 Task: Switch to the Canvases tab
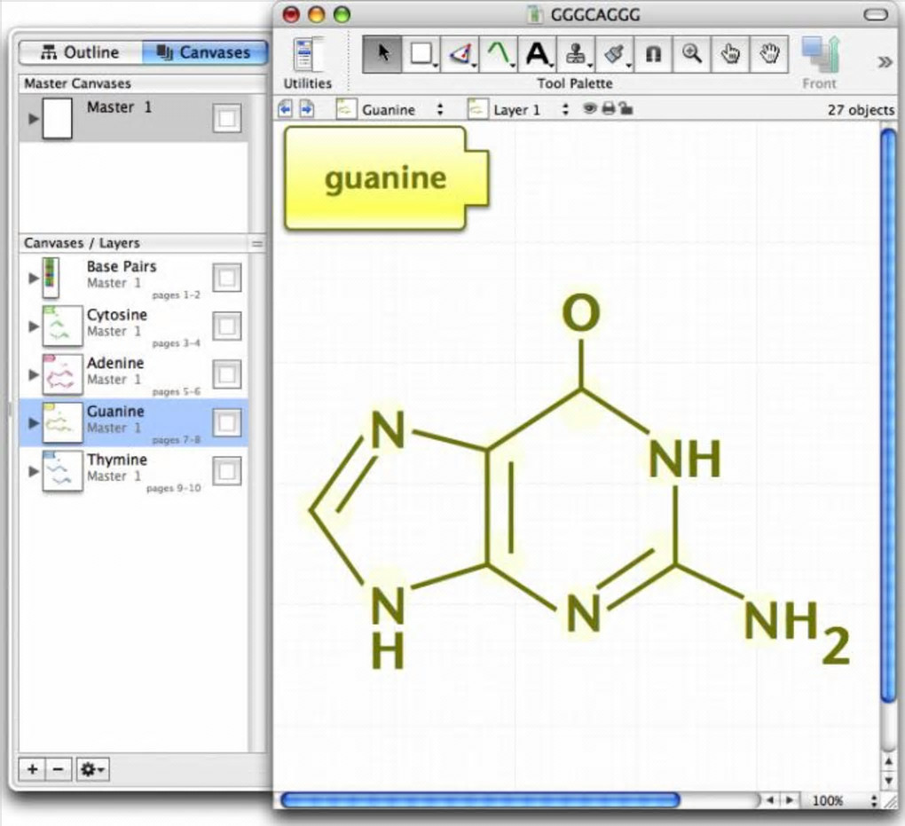pyautogui.click(x=204, y=52)
